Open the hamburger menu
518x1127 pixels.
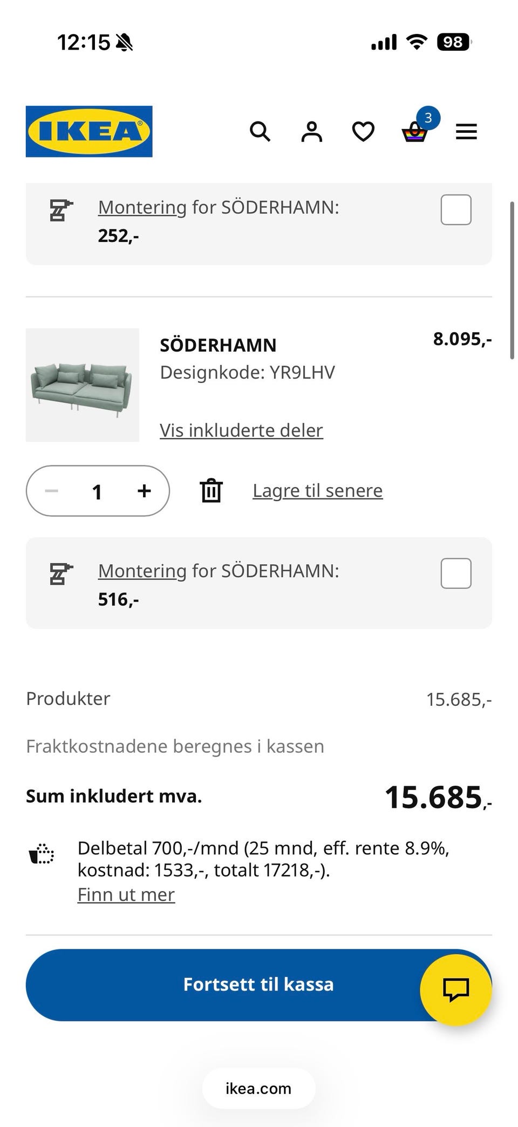point(466,131)
